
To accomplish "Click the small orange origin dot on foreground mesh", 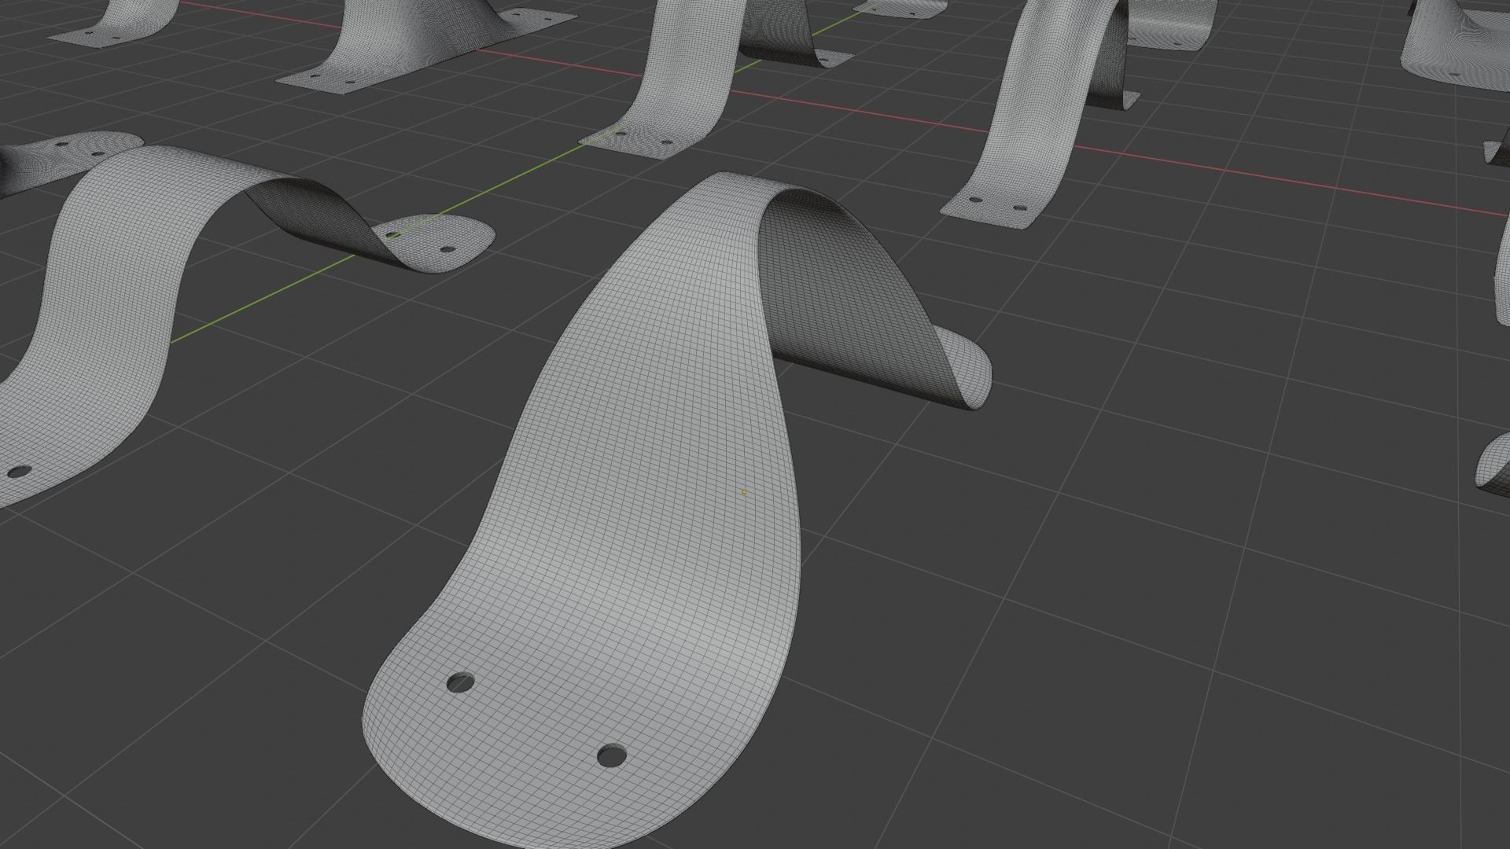I will (x=744, y=492).
